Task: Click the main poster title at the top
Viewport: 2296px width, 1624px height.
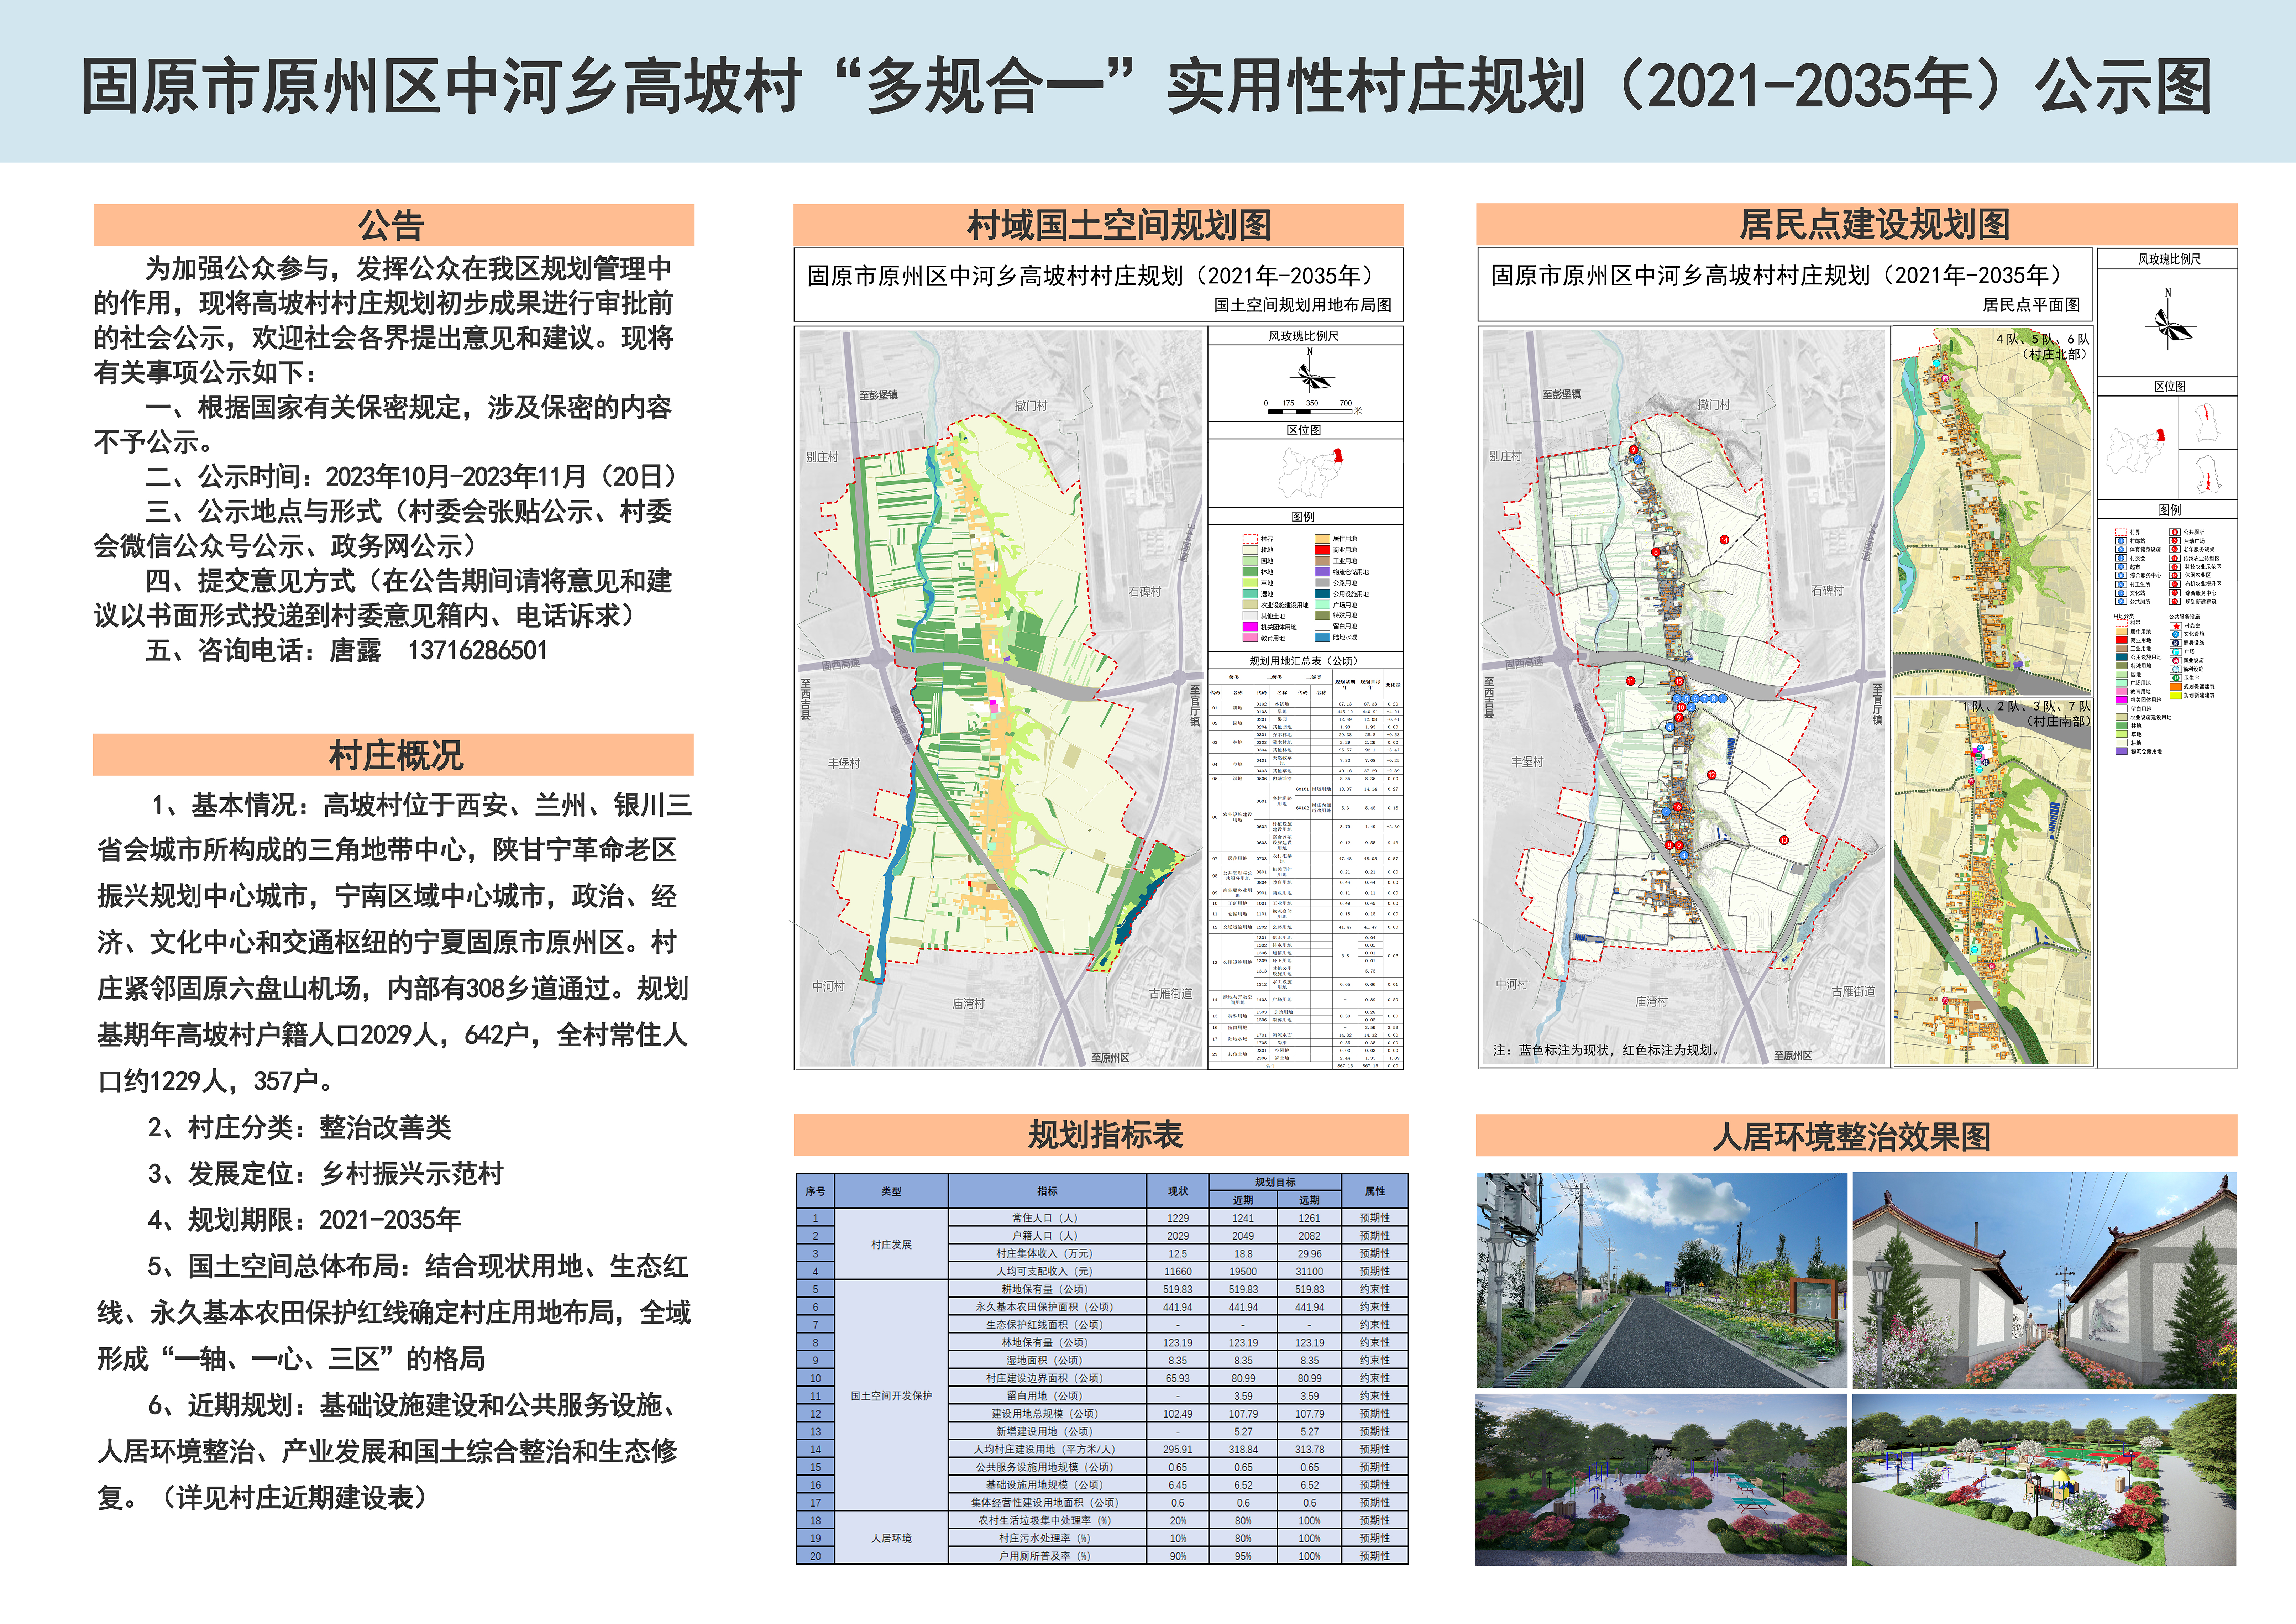Action: [1147, 86]
